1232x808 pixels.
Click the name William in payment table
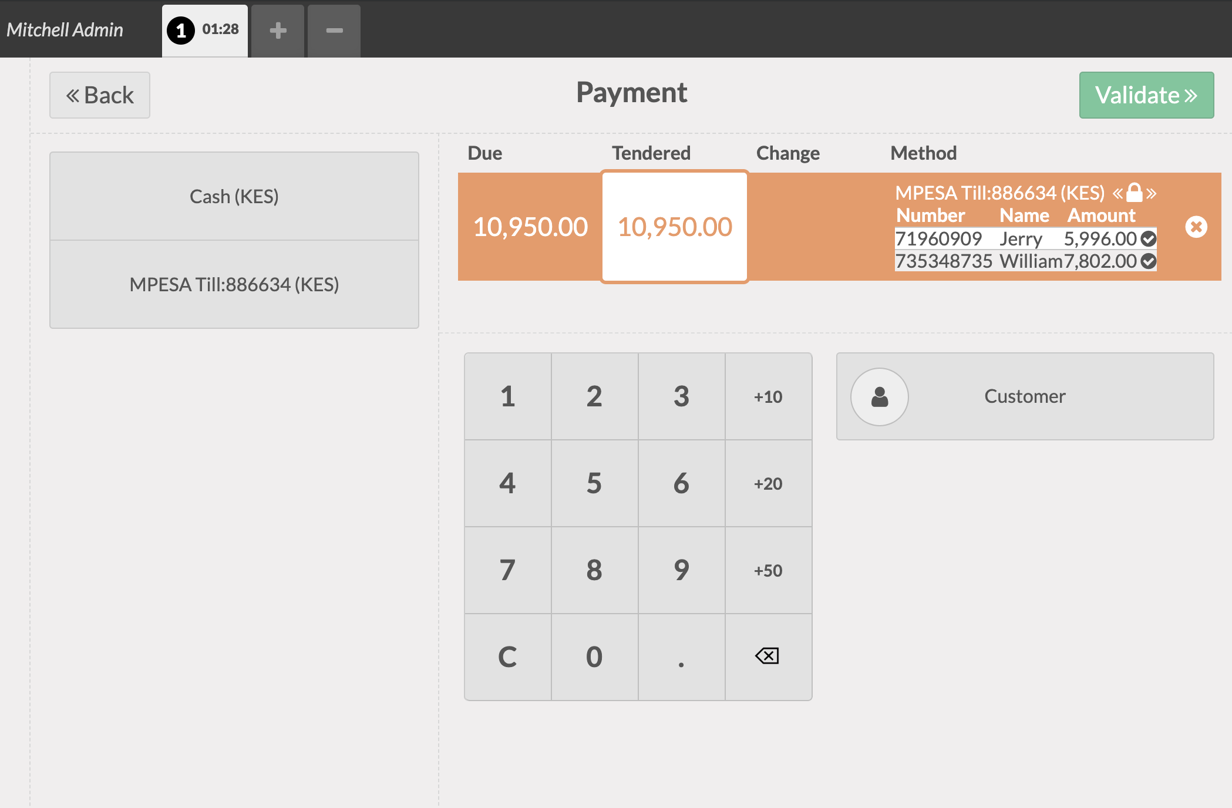pyautogui.click(x=1031, y=261)
